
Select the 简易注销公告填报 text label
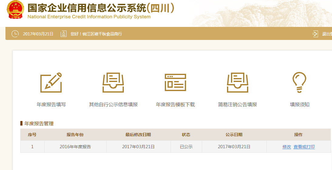pos(237,105)
